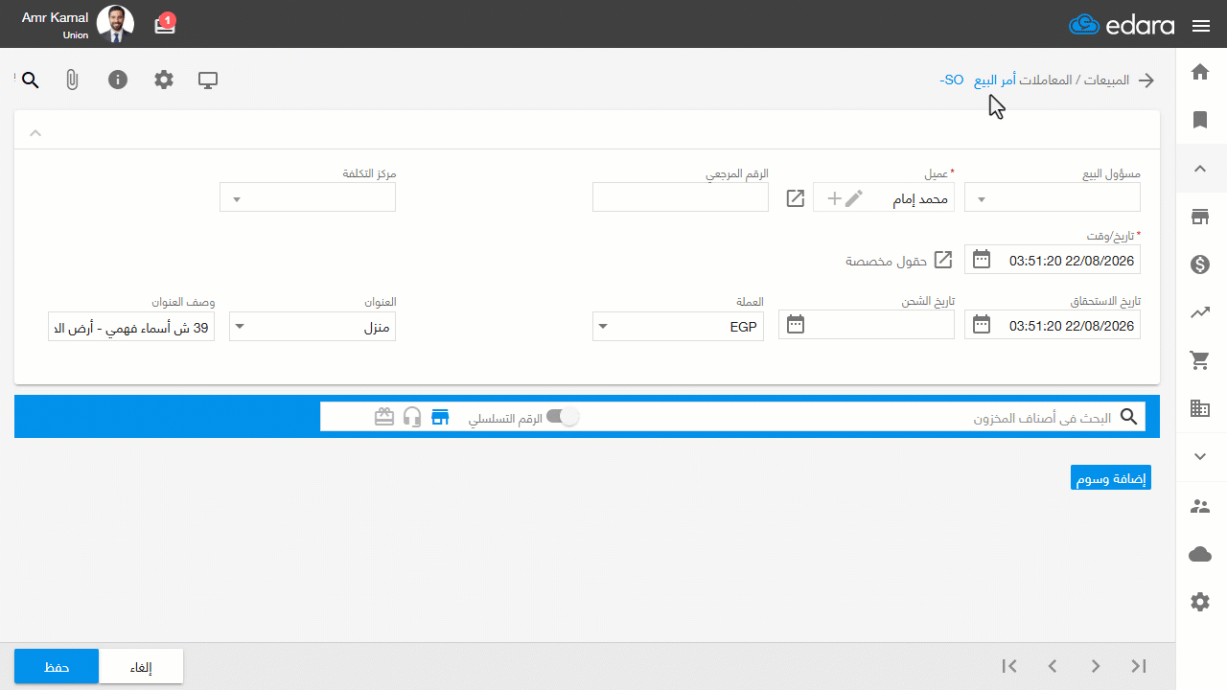Screen dimensions: 1227x690
Task: Collapse the sidebar group with up chevron
Action: [x=1200, y=169]
